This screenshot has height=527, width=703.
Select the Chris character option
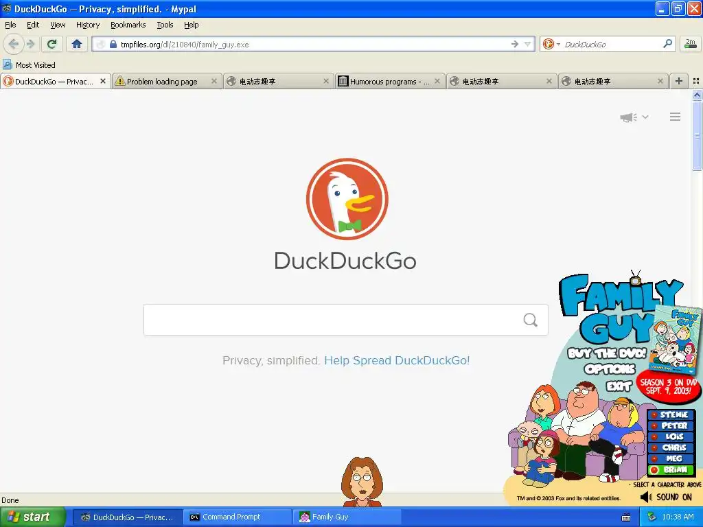pyautogui.click(x=671, y=447)
